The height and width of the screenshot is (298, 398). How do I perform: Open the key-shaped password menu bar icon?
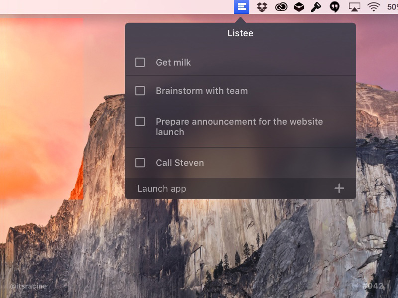coord(315,6)
